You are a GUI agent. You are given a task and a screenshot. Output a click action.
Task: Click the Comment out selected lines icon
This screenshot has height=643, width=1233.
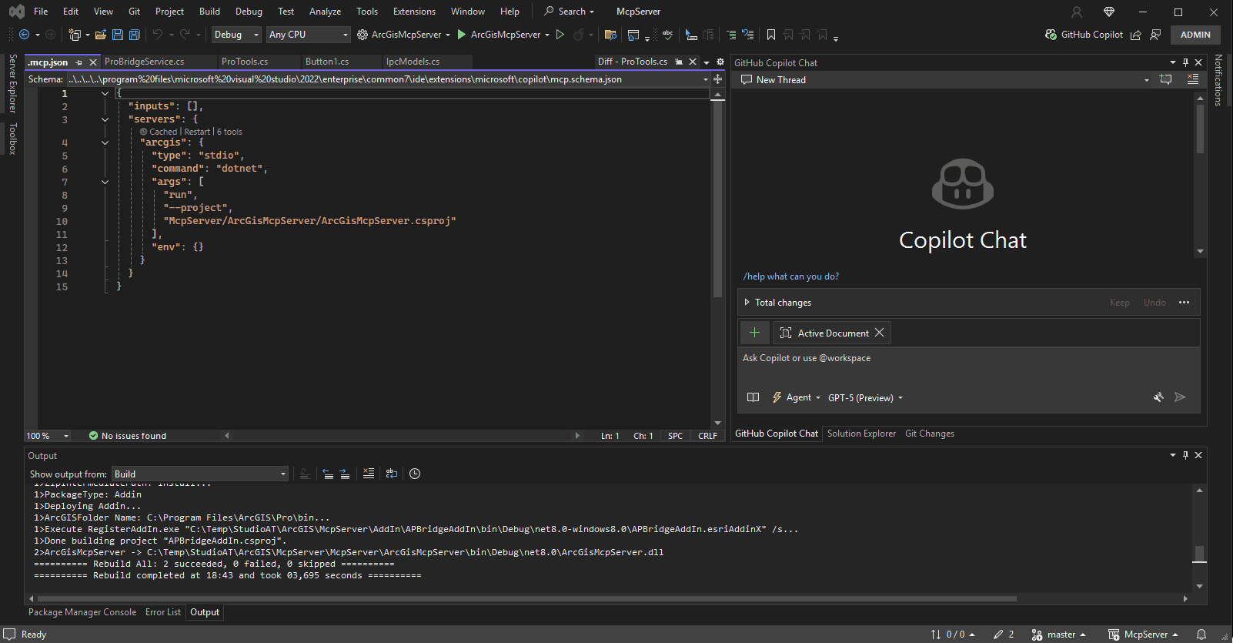(x=731, y=35)
